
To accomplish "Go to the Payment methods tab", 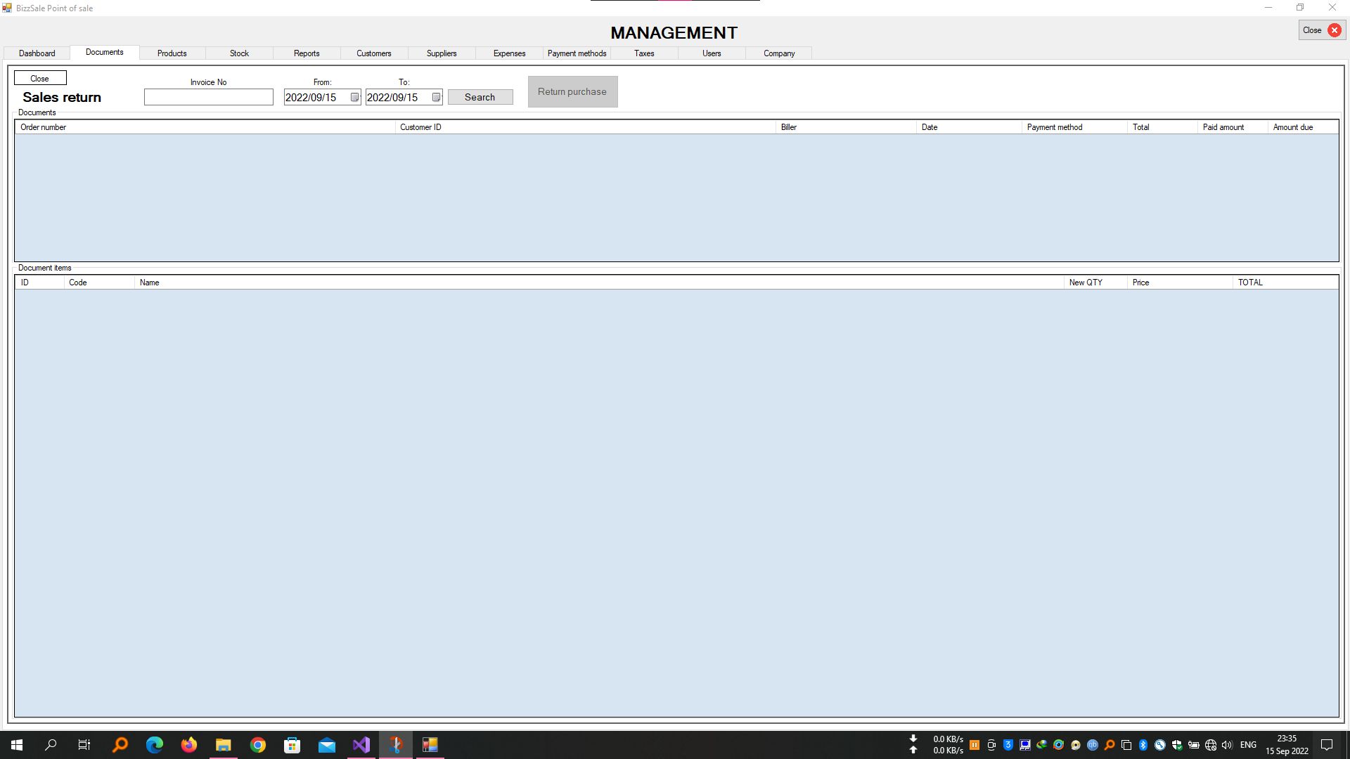I will (577, 53).
